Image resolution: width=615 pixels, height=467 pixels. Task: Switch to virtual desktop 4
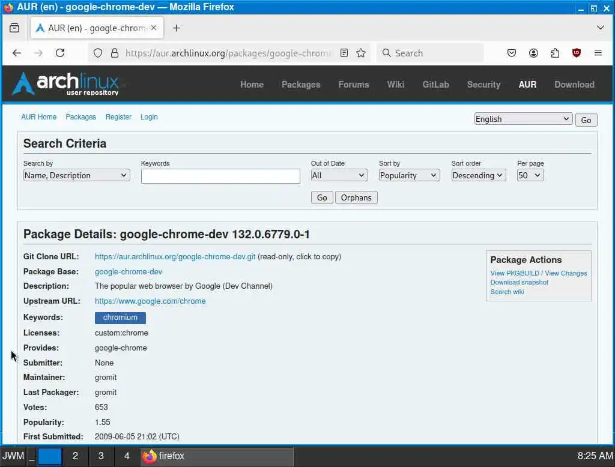127,456
